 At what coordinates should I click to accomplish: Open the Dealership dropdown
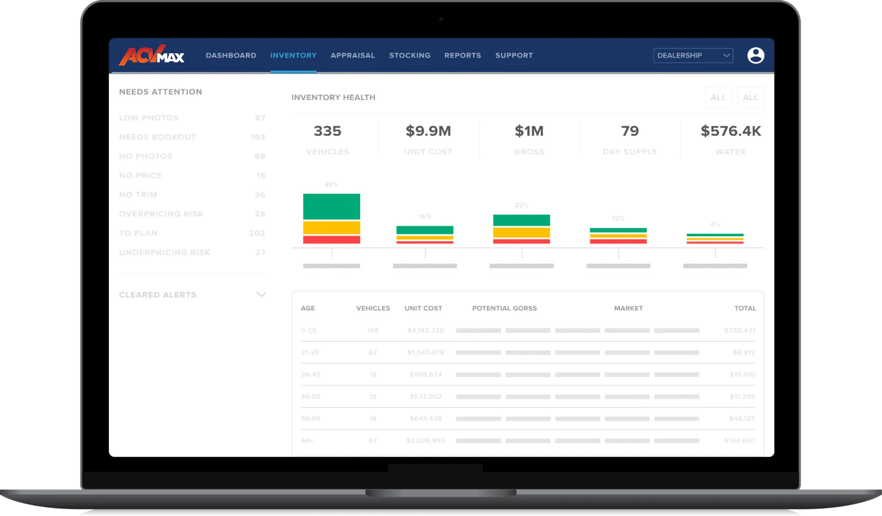693,55
